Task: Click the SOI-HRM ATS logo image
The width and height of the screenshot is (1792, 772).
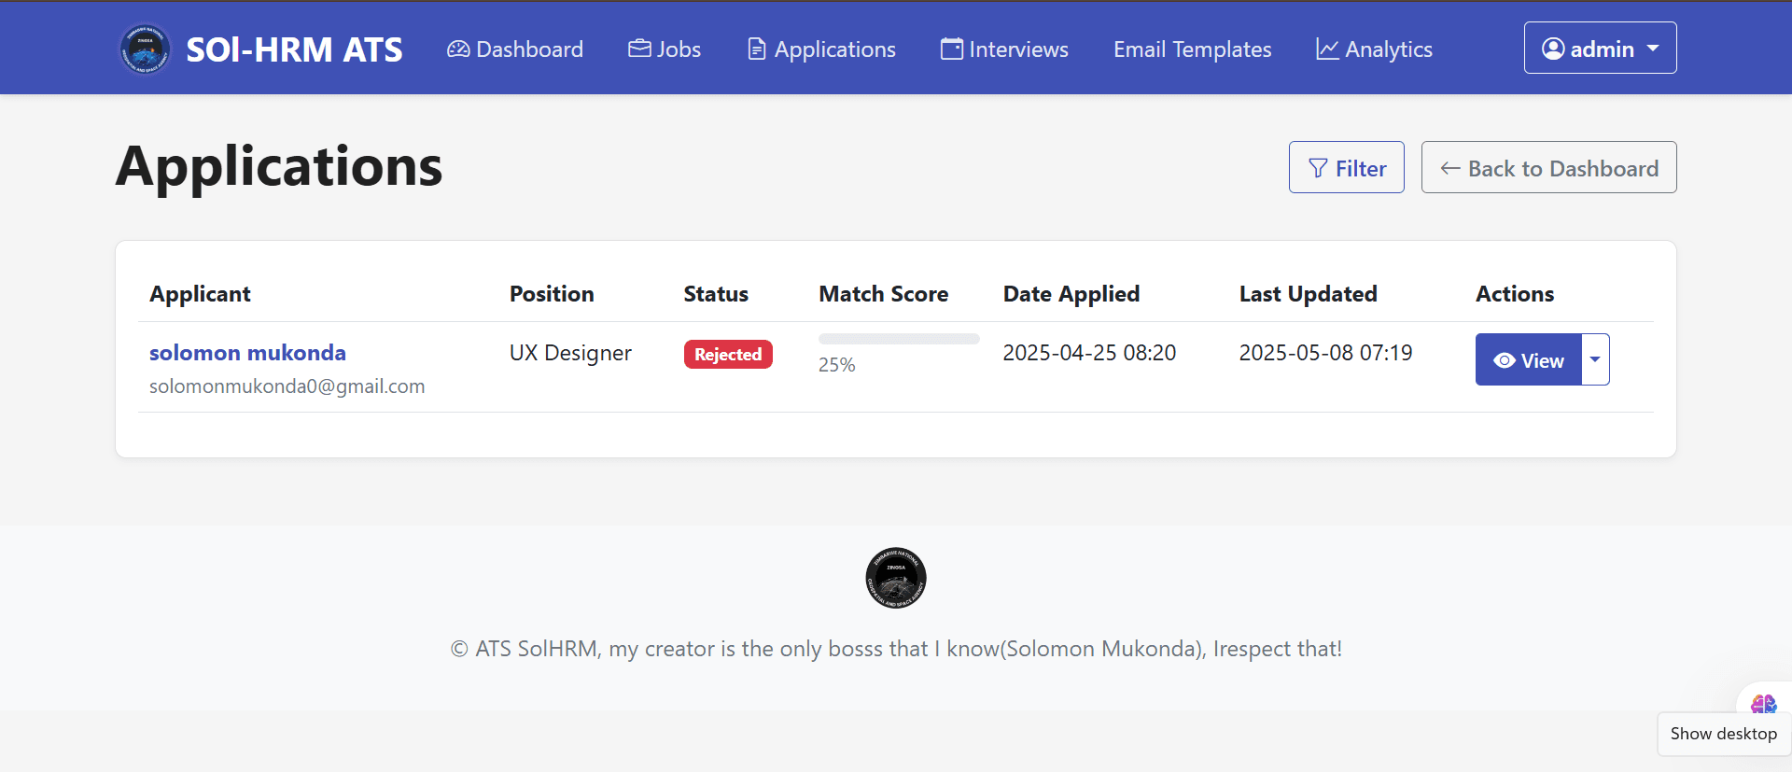Action: pyautogui.click(x=145, y=49)
